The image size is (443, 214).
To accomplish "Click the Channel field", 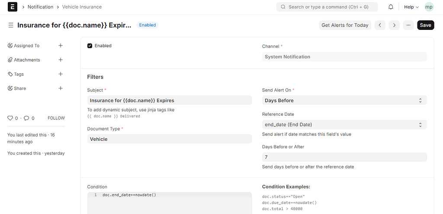I will click(344, 57).
